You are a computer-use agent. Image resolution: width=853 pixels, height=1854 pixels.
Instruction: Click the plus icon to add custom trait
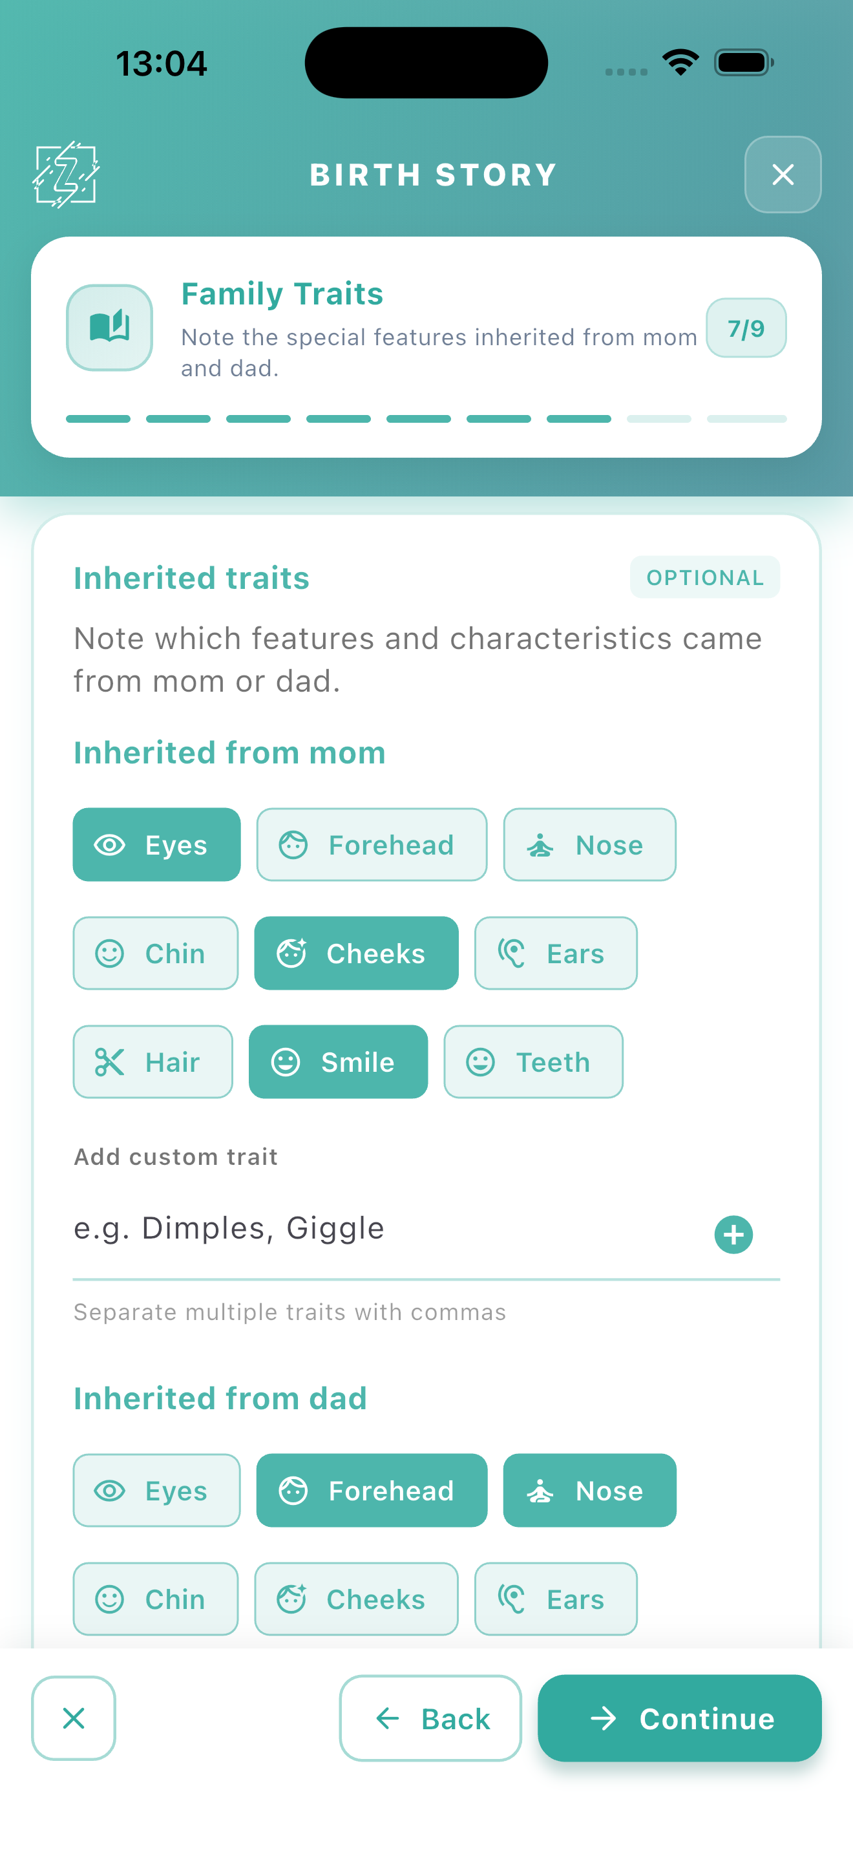coord(733,1233)
